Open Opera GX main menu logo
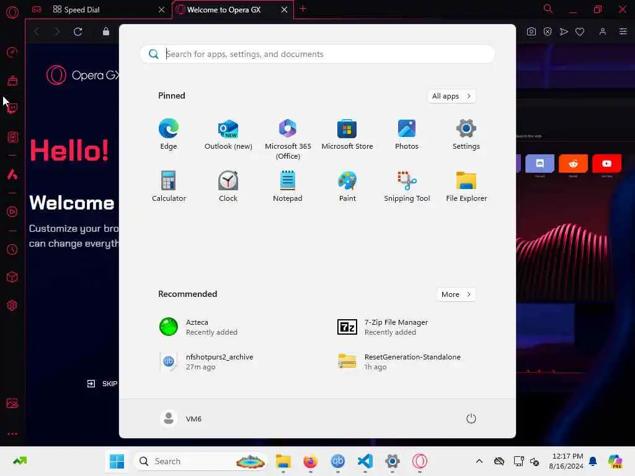The height and width of the screenshot is (476, 635). coord(12,12)
